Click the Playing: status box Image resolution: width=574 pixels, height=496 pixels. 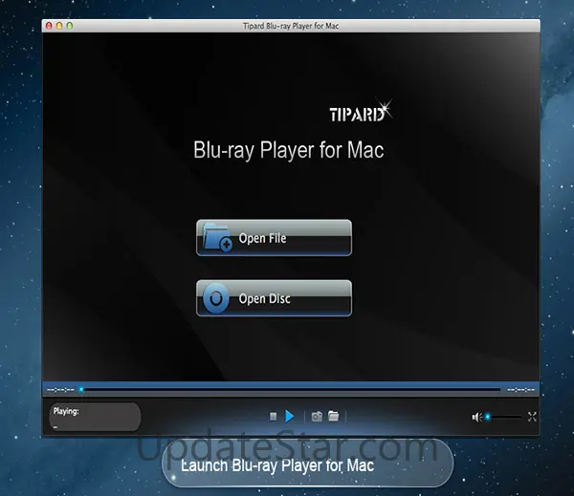95,417
